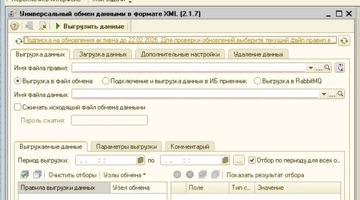Click uncheck all rules icon

37,175
